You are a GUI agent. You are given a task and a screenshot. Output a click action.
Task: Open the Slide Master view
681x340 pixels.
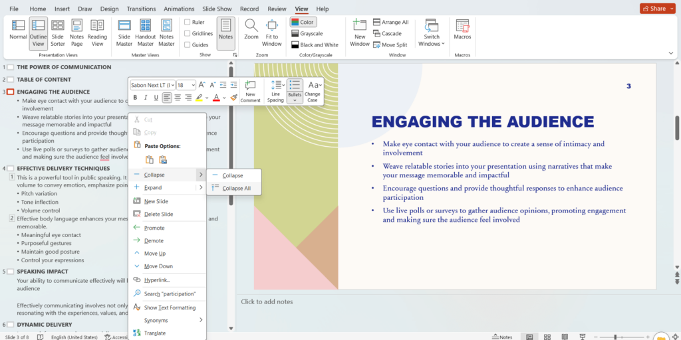click(124, 33)
